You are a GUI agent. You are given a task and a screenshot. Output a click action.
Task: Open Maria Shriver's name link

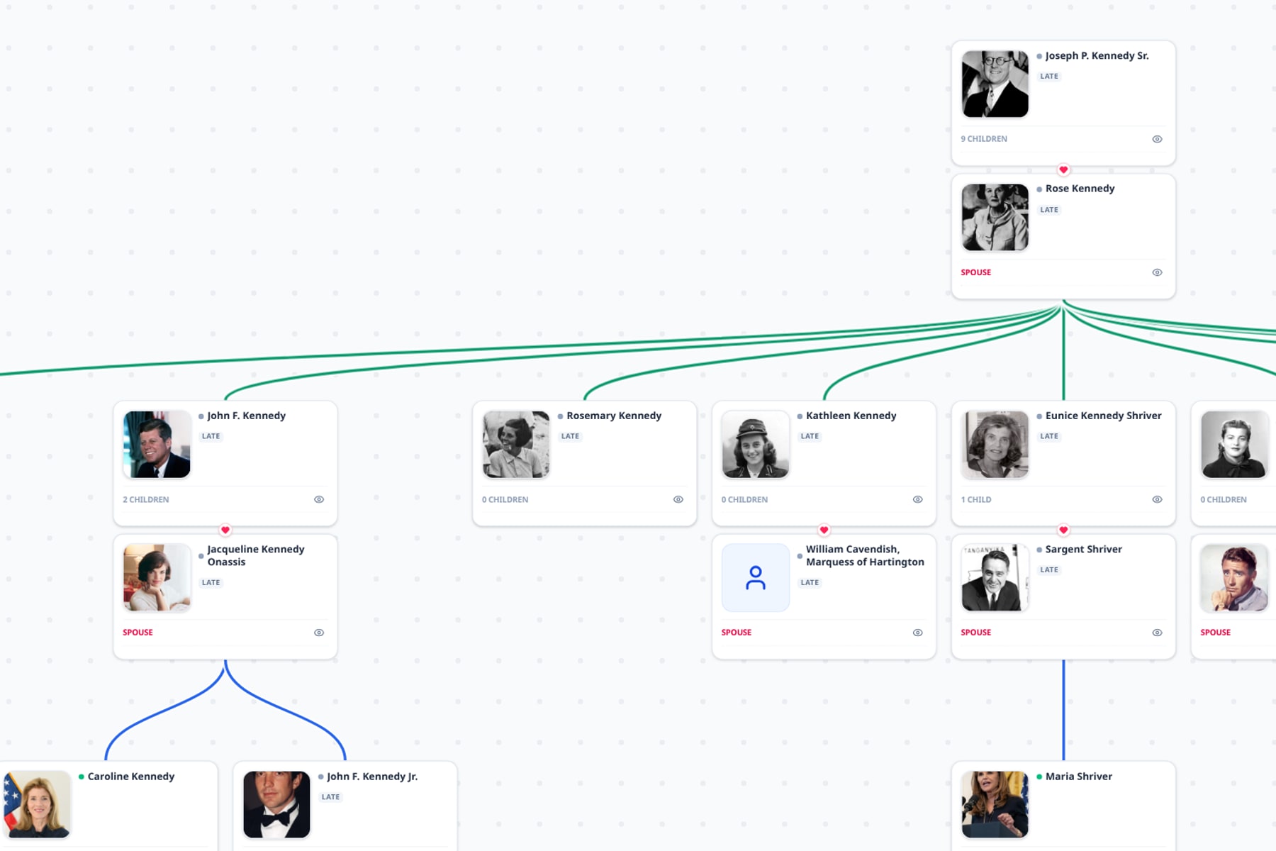[1079, 777]
